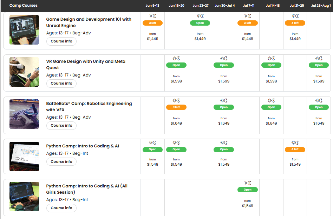Click day/night icon for All Girls Session Jul 7-11
333x219 pixels.
point(248,183)
